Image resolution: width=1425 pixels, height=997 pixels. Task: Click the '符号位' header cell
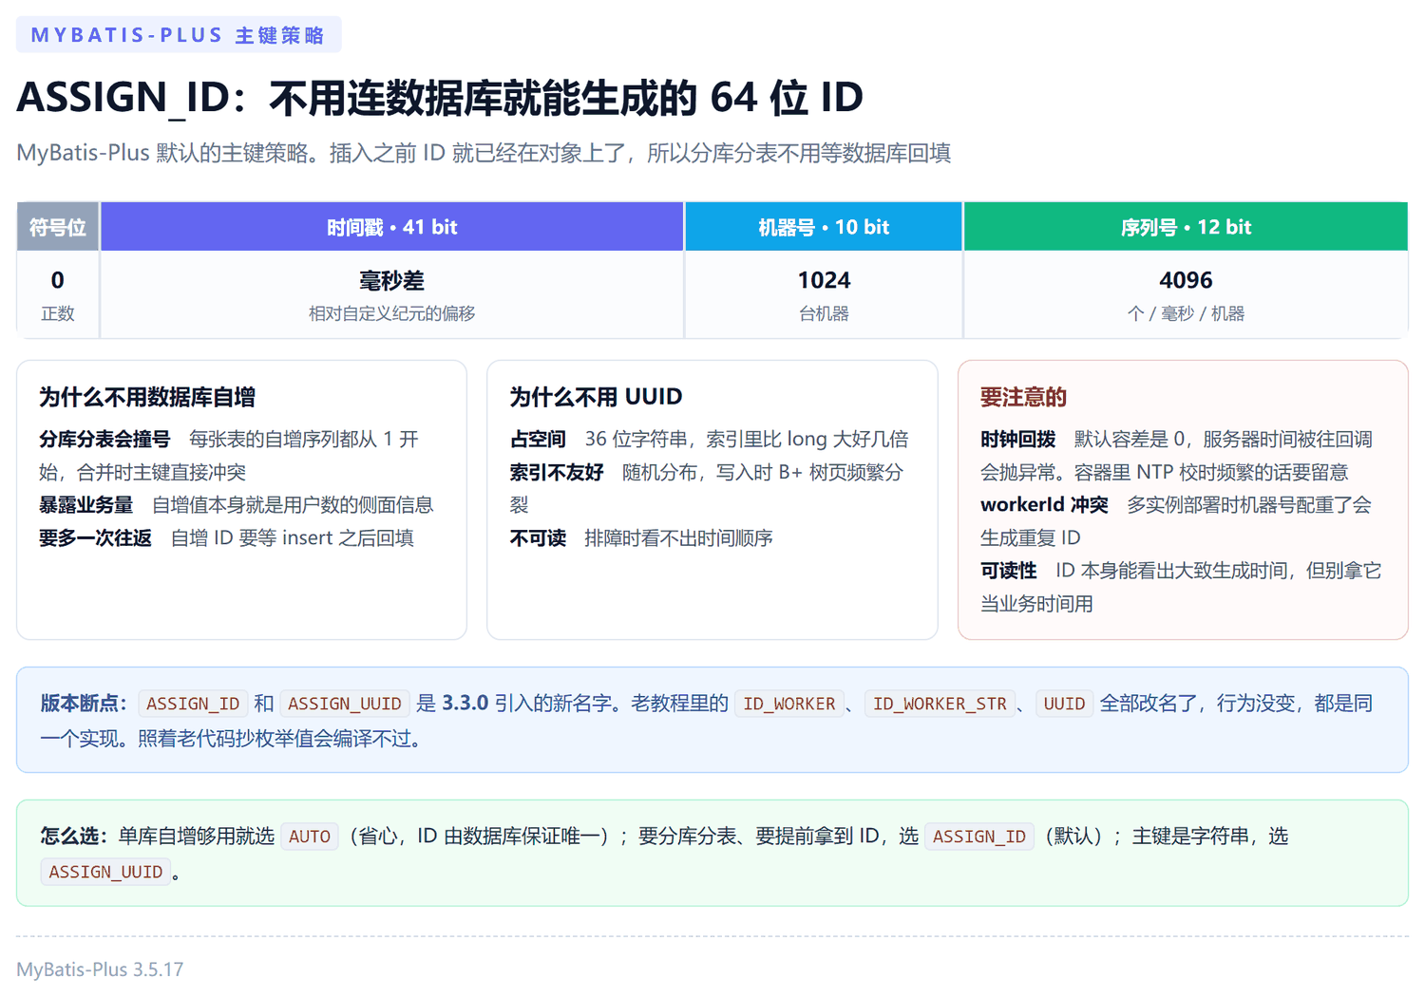pos(58,227)
